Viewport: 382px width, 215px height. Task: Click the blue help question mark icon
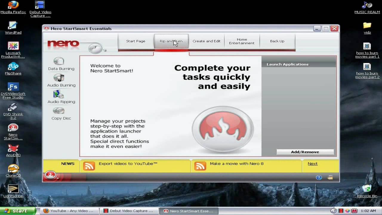(x=319, y=177)
